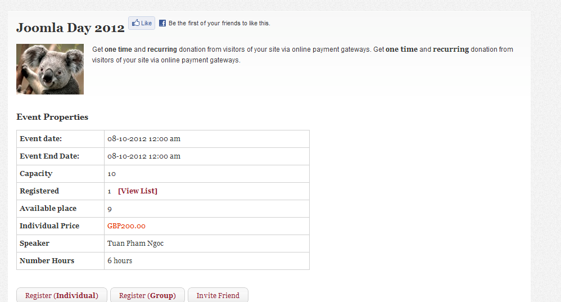Click the Facebook Like button
This screenshot has width=561, height=302.
pos(142,23)
